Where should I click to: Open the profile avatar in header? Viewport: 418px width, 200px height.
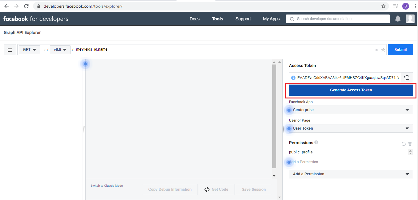pos(410,19)
